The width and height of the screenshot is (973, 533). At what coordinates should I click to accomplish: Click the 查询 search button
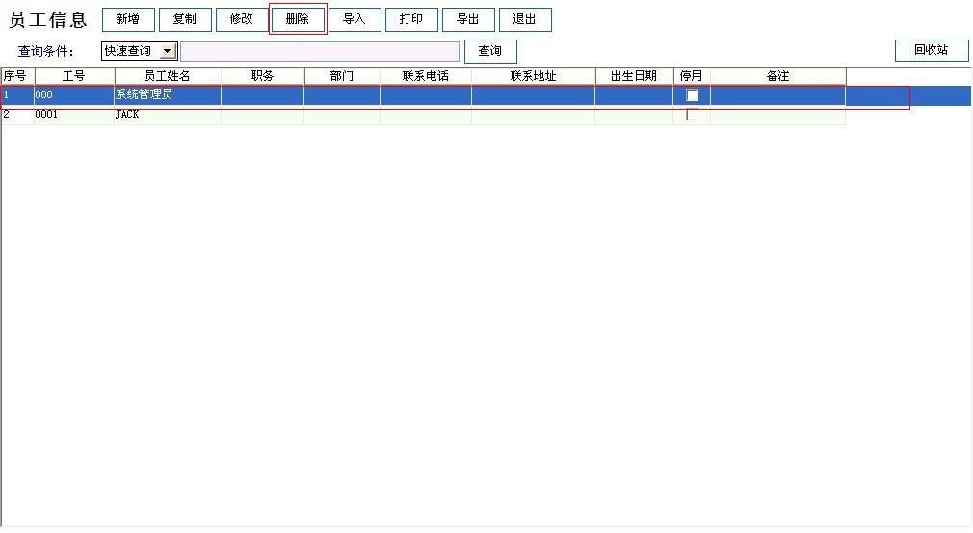point(490,51)
